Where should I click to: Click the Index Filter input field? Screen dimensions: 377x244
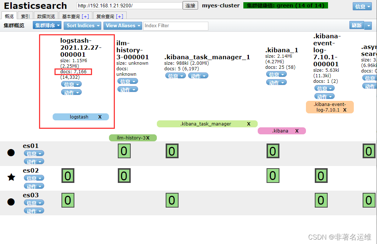[x=176, y=26]
